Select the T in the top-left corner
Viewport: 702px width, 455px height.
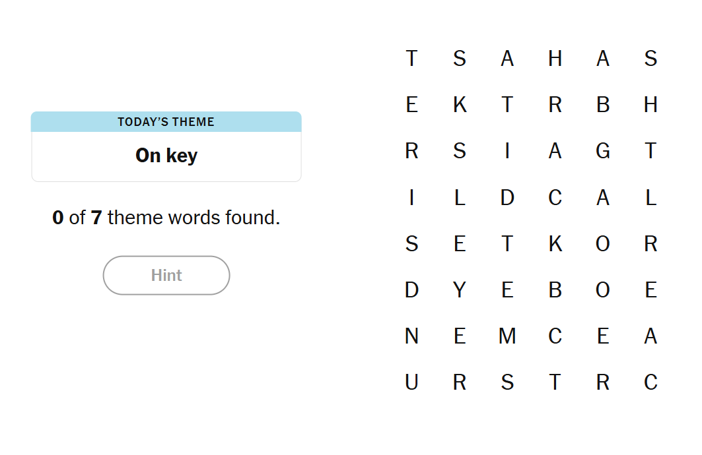[411, 59]
